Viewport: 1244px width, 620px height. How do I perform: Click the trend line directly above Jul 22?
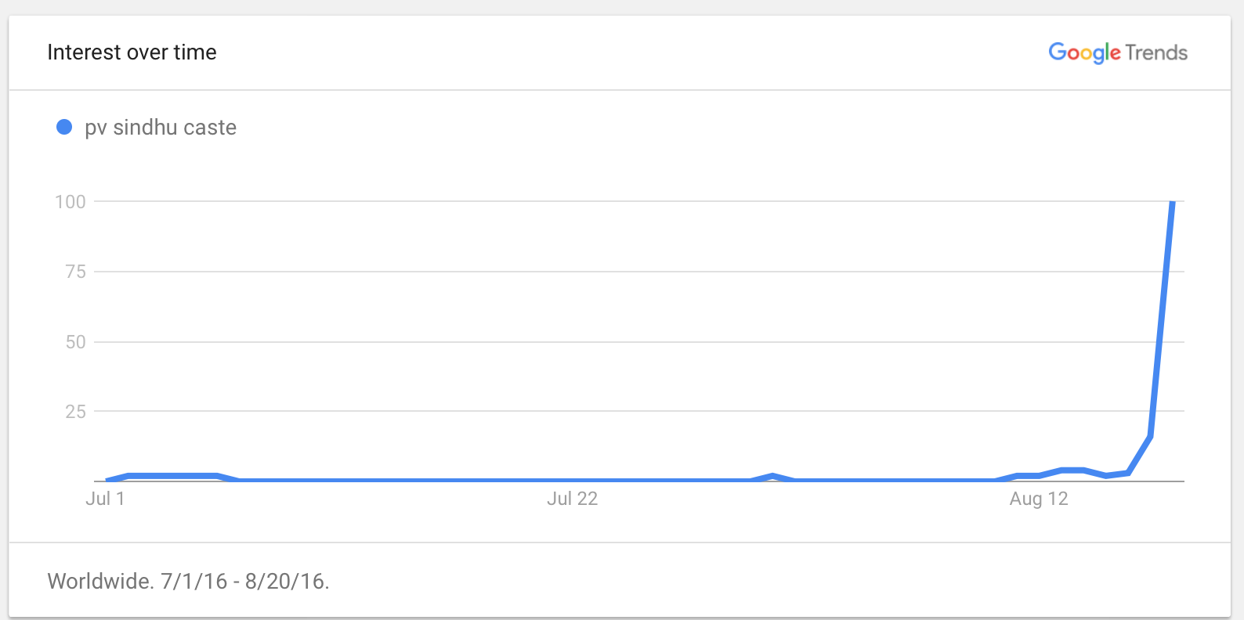tap(572, 480)
